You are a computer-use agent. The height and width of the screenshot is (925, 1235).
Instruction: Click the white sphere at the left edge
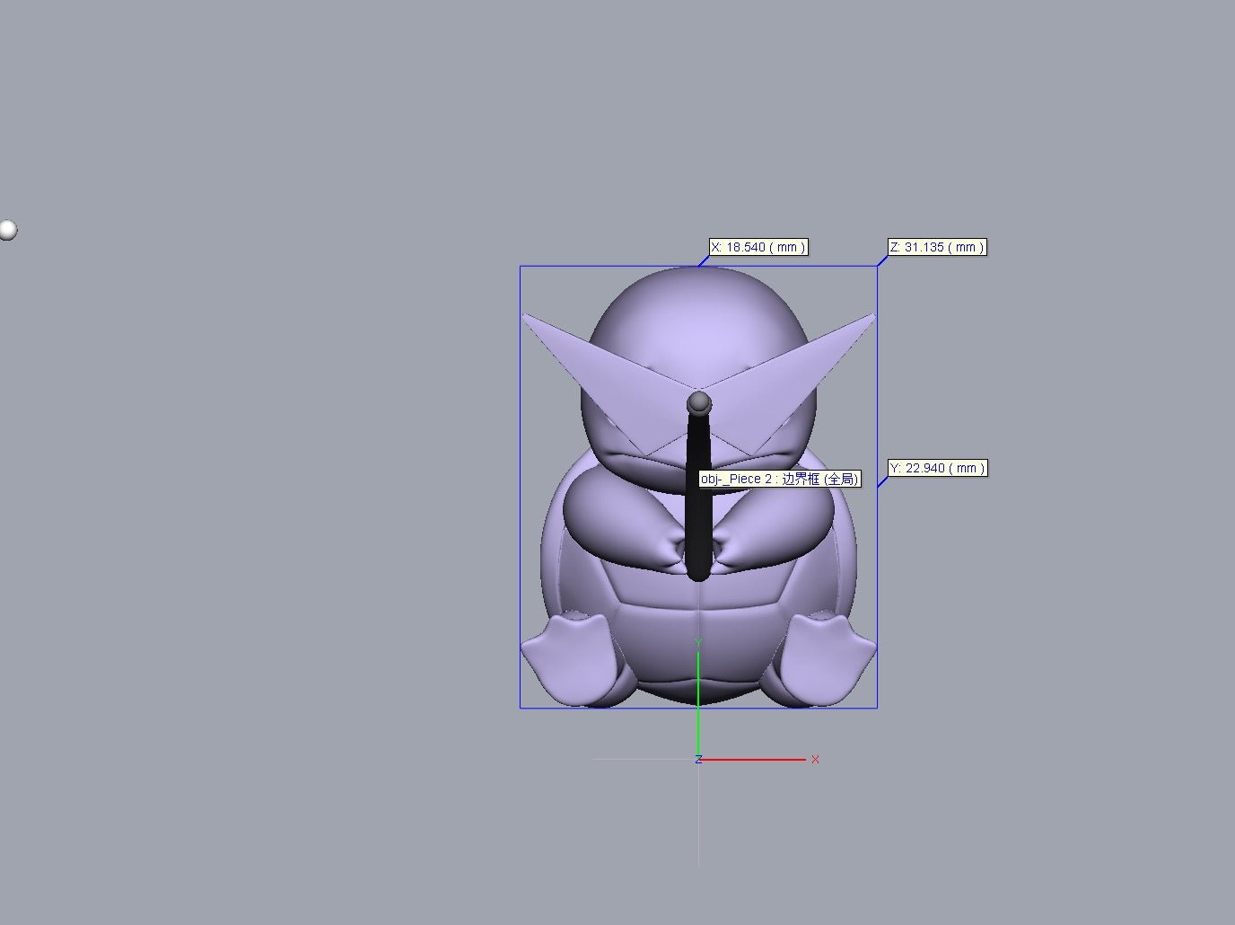8,231
